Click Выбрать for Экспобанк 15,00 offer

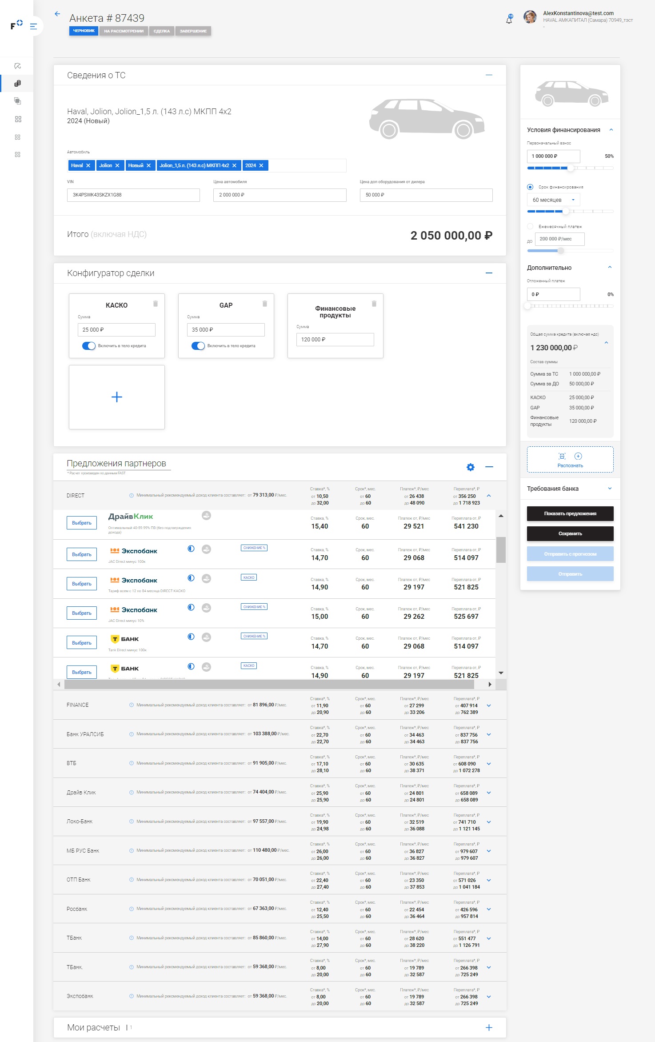82,613
